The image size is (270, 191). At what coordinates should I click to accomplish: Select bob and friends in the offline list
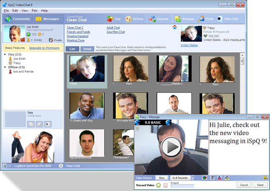pyautogui.click(x=21, y=72)
